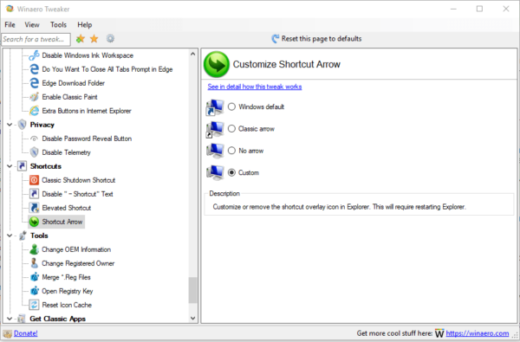Collapse the Privacy tree section
Viewport: 520px width, 342px height.
click(10, 125)
